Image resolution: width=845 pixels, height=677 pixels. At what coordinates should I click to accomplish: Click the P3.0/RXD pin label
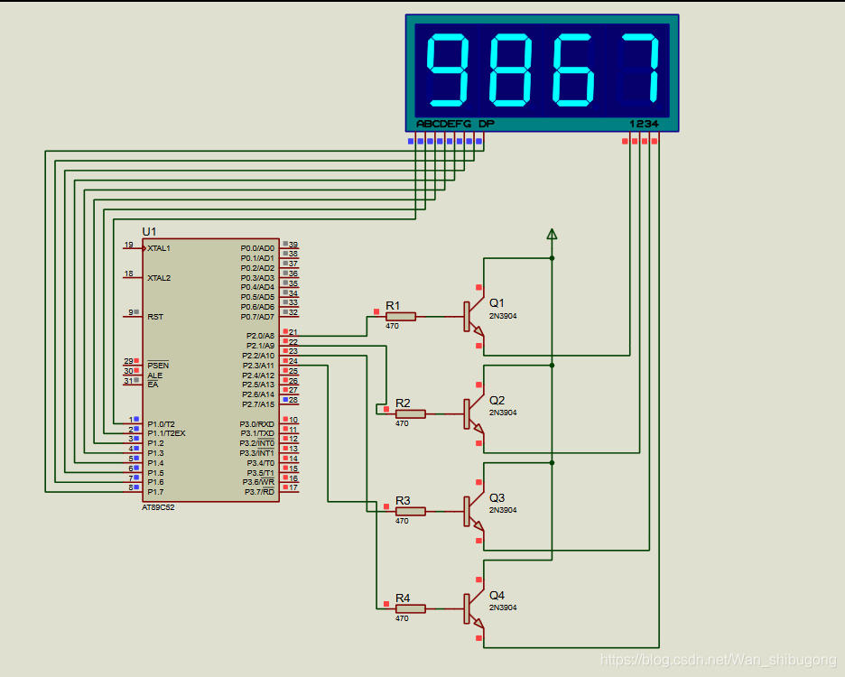click(x=257, y=424)
